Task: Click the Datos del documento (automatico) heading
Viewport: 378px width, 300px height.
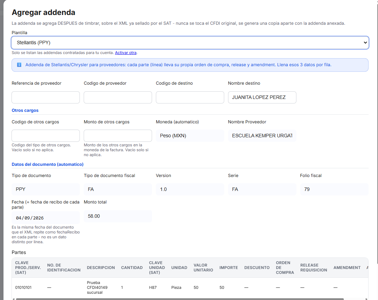Action: 47,164
